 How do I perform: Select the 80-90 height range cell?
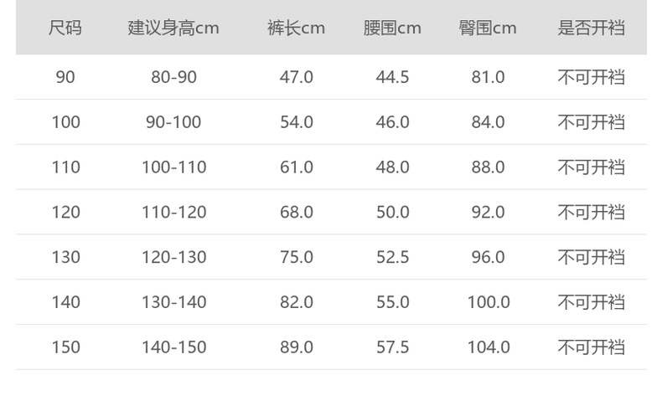coord(173,77)
